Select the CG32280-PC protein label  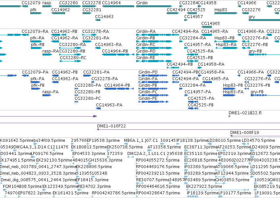pyautogui.click(x=88, y=99)
